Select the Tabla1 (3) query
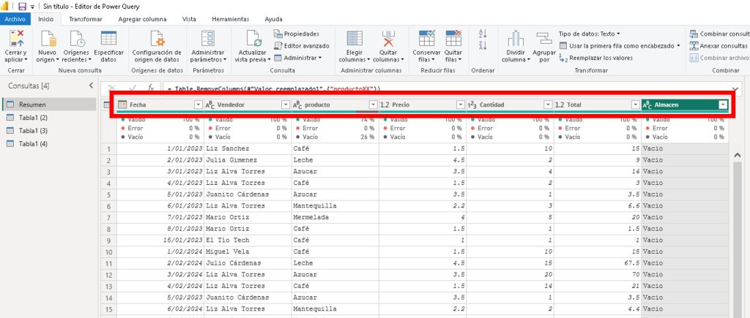 coord(33,130)
